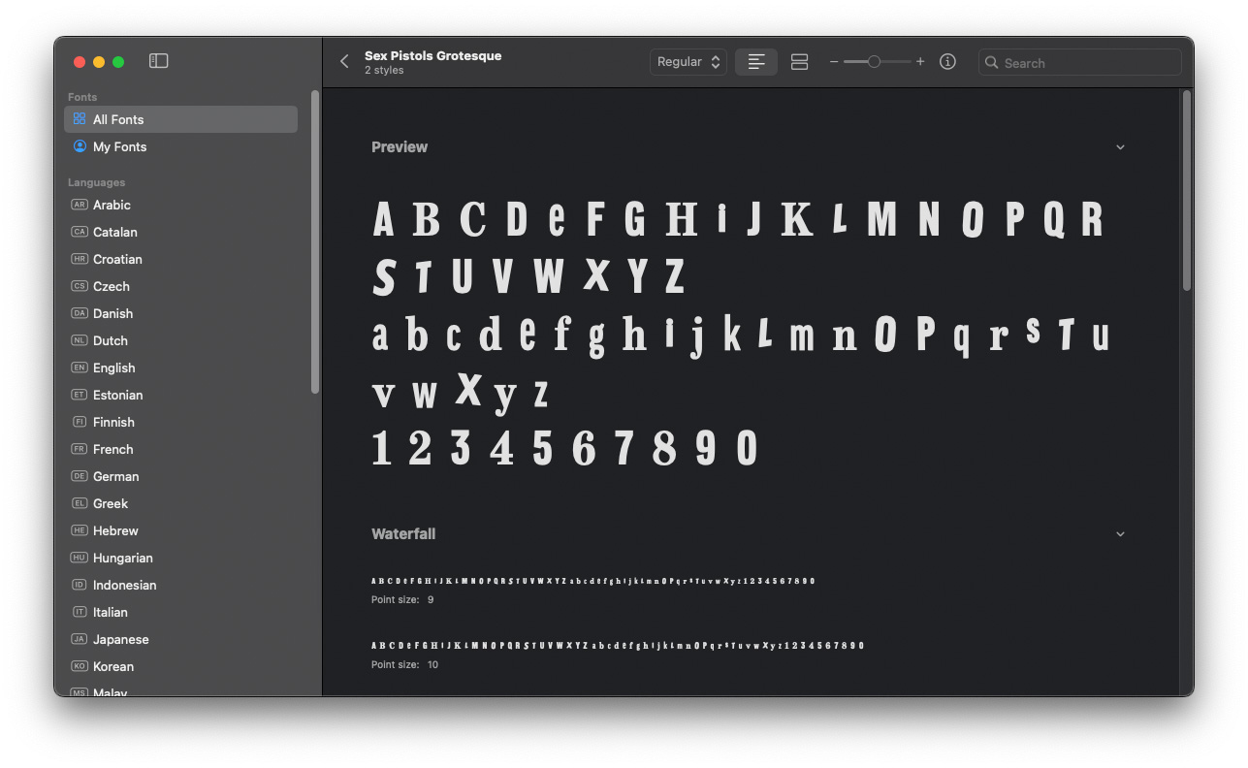Click the magnifying glass search icon
Viewport: 1248px width, 768px height.
pyautogui.click(x=991, y=63)
